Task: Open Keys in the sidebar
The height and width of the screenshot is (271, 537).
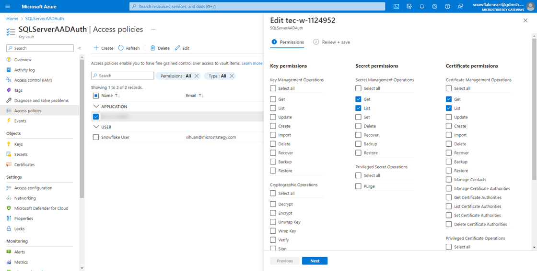Action: coord(18,144)
